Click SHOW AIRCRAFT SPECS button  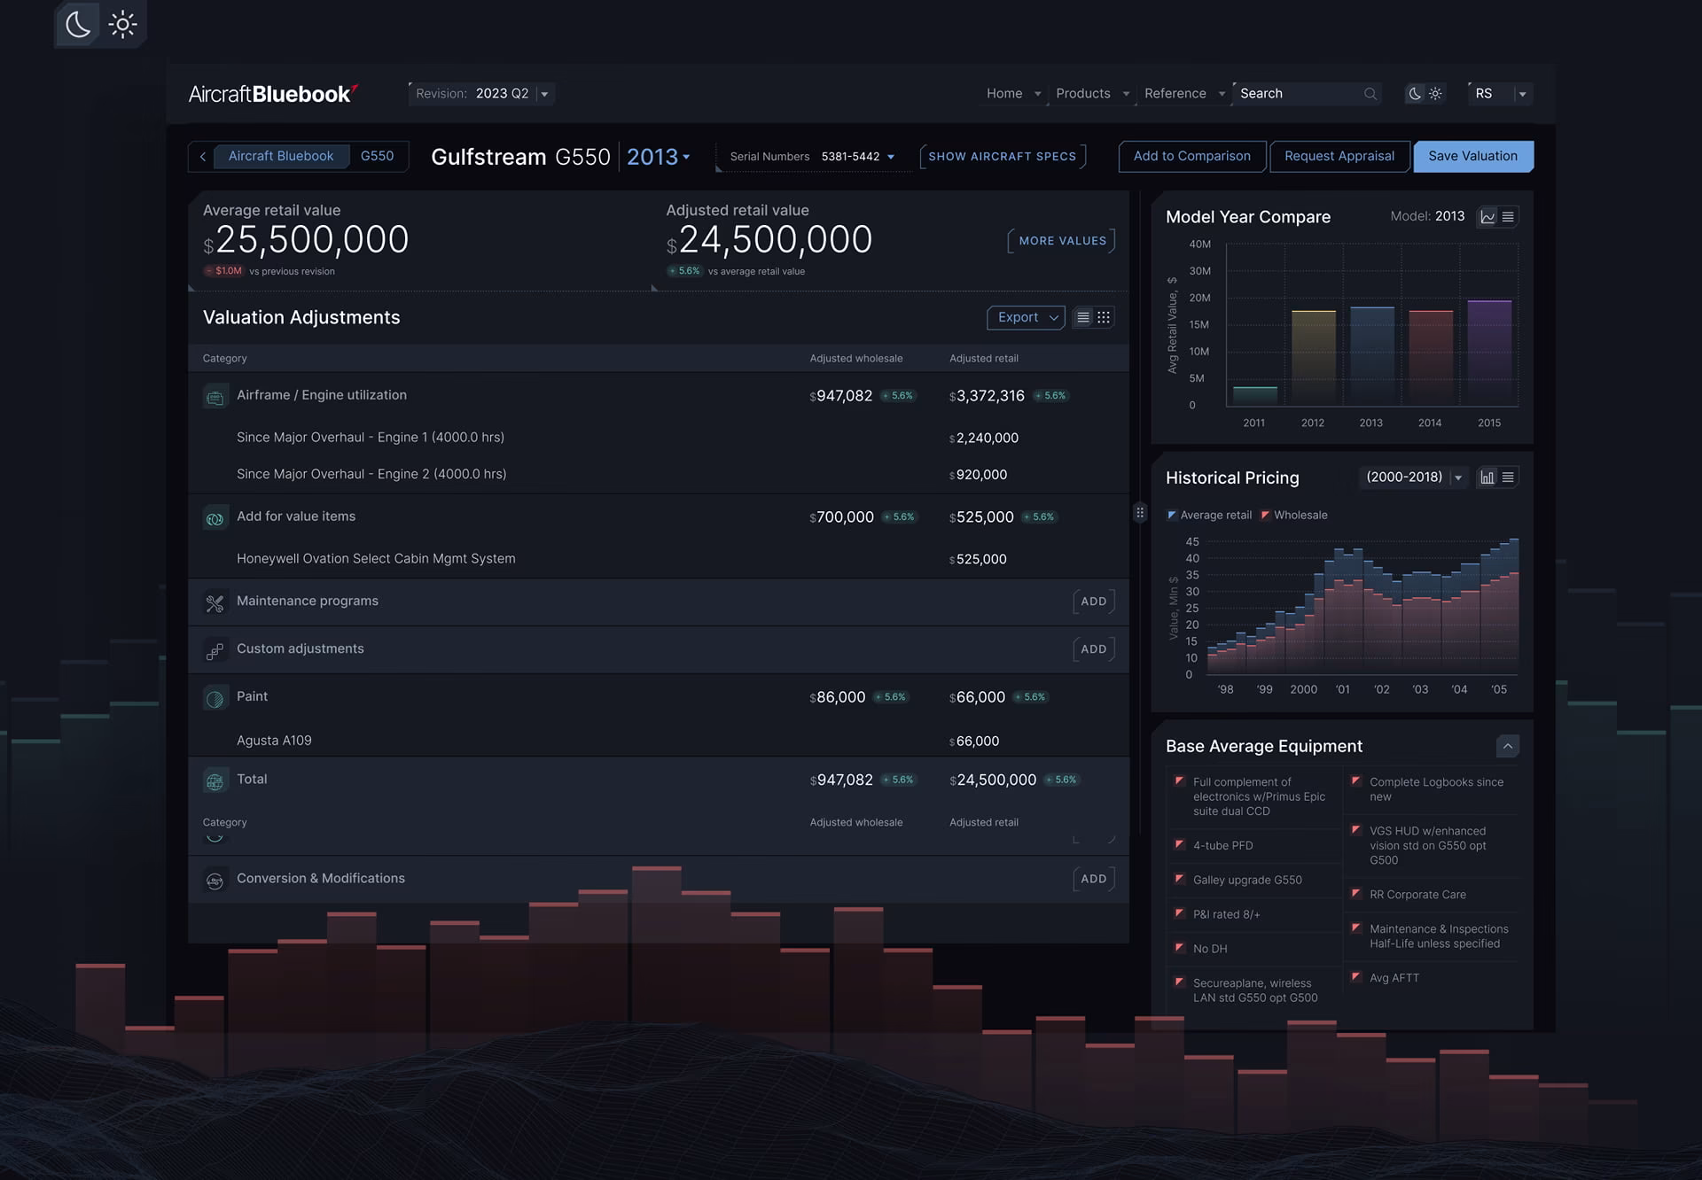point(1003,157)
